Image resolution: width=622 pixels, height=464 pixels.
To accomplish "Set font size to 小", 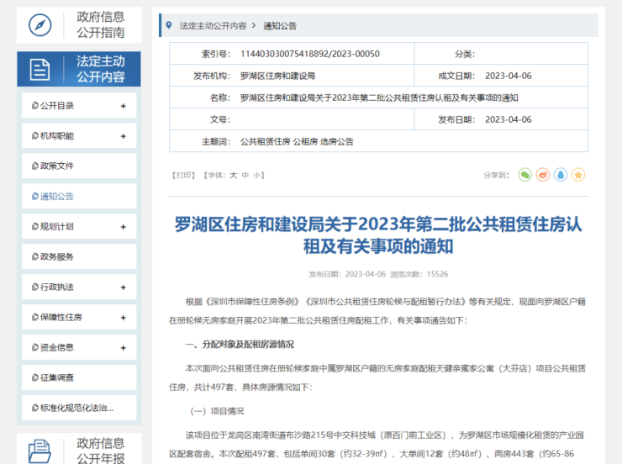I will pyautogui.click(x=257, y=176).
